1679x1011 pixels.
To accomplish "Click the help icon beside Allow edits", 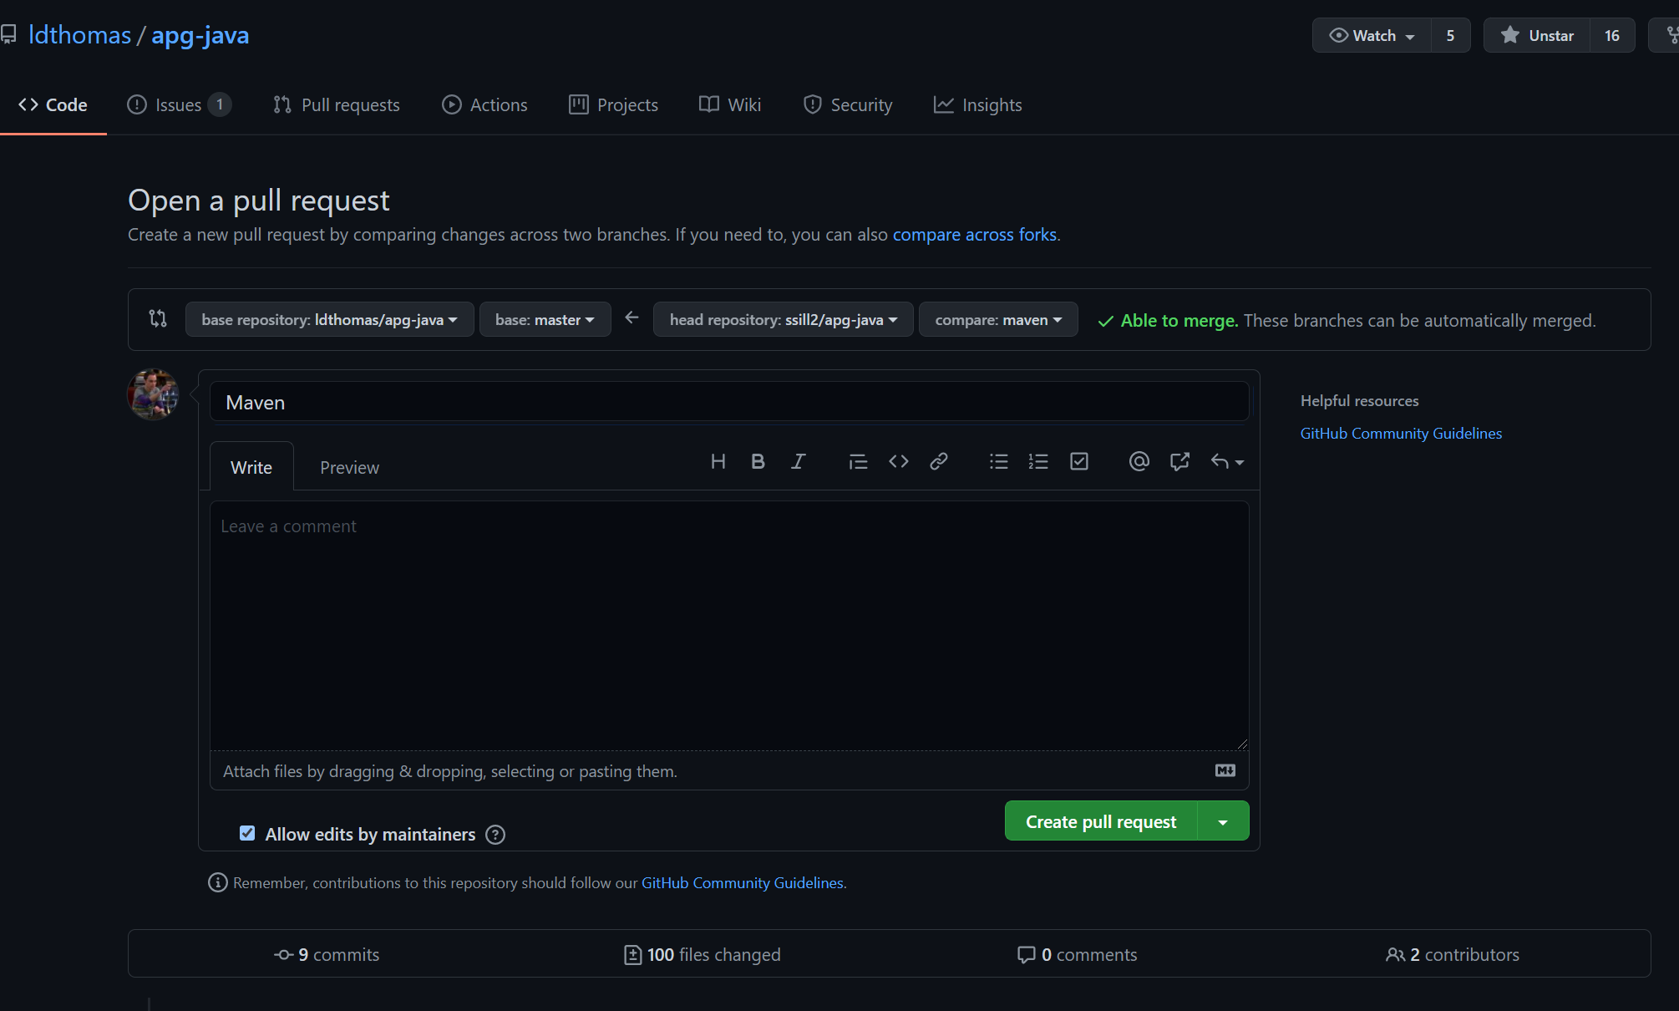I will [x=495, y=835].
